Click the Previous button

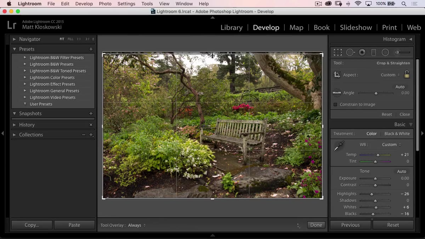click(351, 225)
